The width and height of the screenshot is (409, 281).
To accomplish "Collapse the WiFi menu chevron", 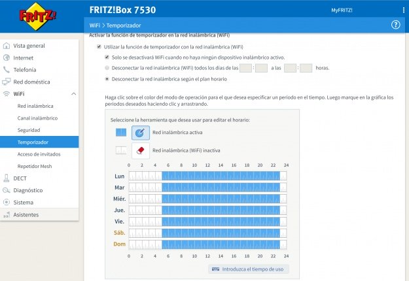I will pyautogui.click(x=74, y=93).
